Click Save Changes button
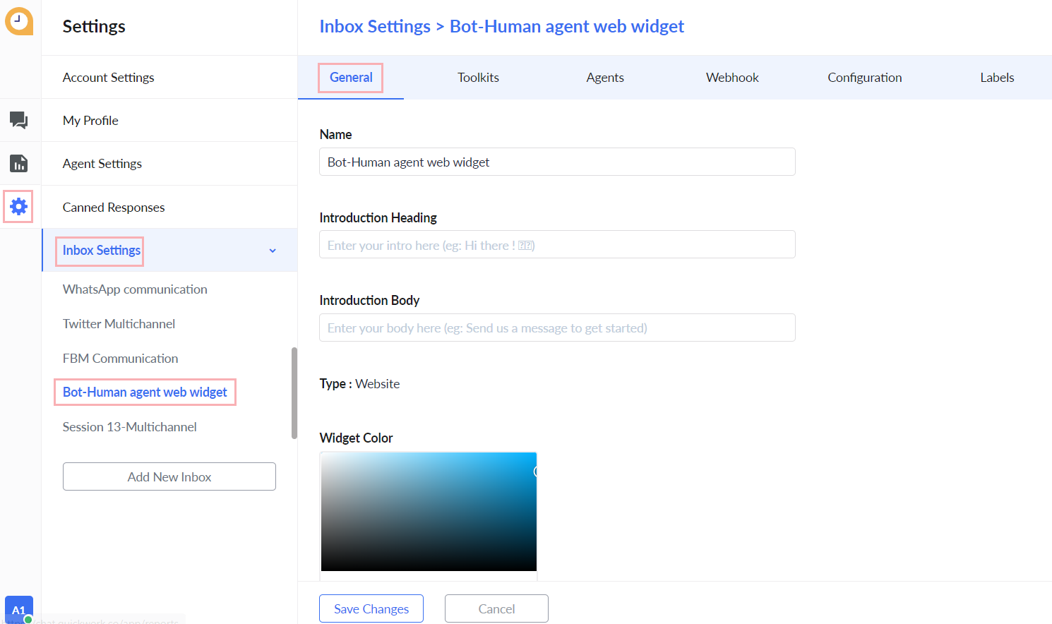The height and width of the screenshot is (624, 1052). [371, 608]
